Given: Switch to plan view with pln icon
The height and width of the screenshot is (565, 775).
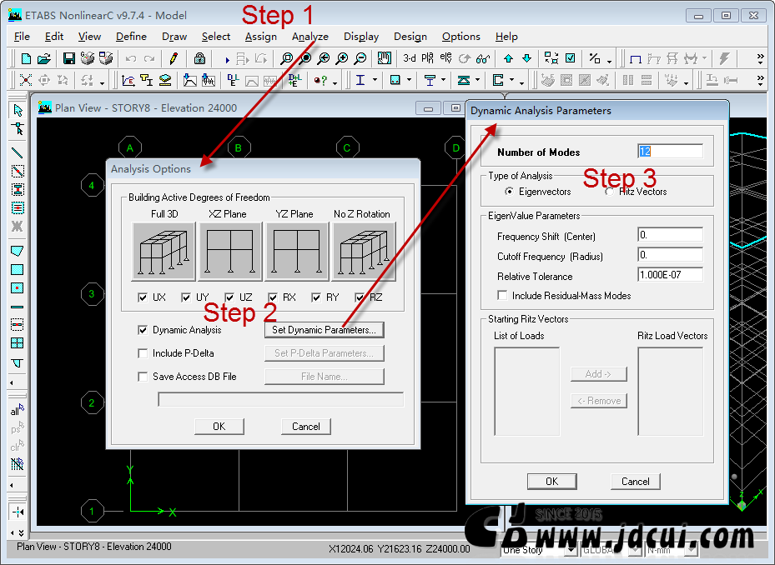Looking at the screenshot, I should pyautogui.click(x=427, y=59).
